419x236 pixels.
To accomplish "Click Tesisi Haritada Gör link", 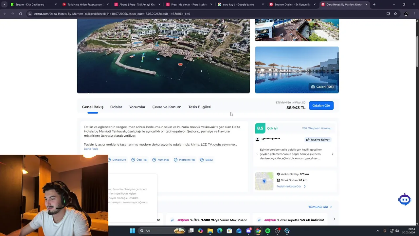I will click(x=291, y=187).
